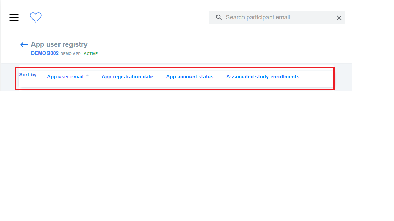Open the hamburger navigation menu
This screenshot has width=394, height=221.
14,17
